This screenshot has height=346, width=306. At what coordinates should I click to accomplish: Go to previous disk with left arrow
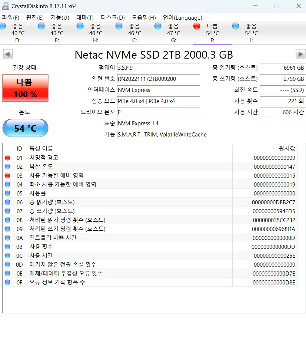(x=8, y=54)
